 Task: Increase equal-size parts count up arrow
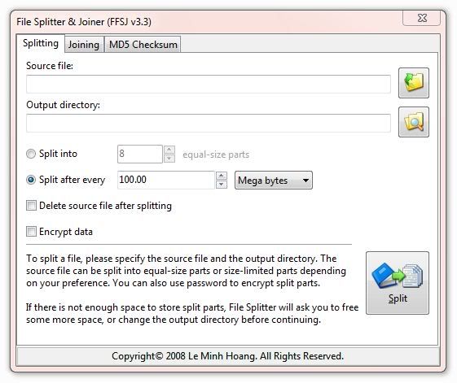(x=169, y=150)
